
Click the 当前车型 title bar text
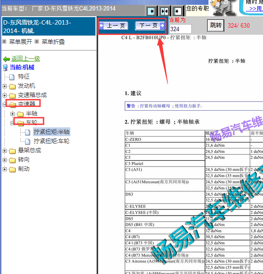click(58, 9)
